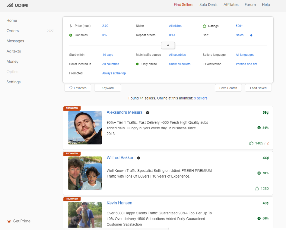Open Solo Deals in top navigation
This screenshot has height=230, width=286.
[x=208, y=5]
